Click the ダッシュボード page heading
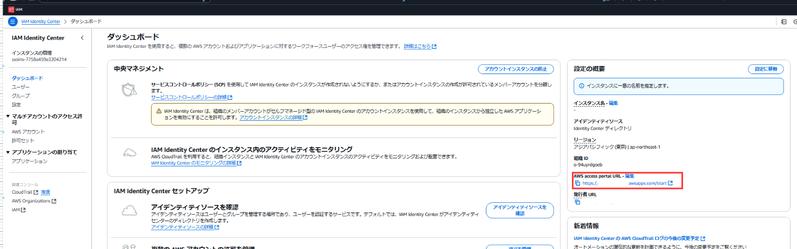 click(133, 37)
